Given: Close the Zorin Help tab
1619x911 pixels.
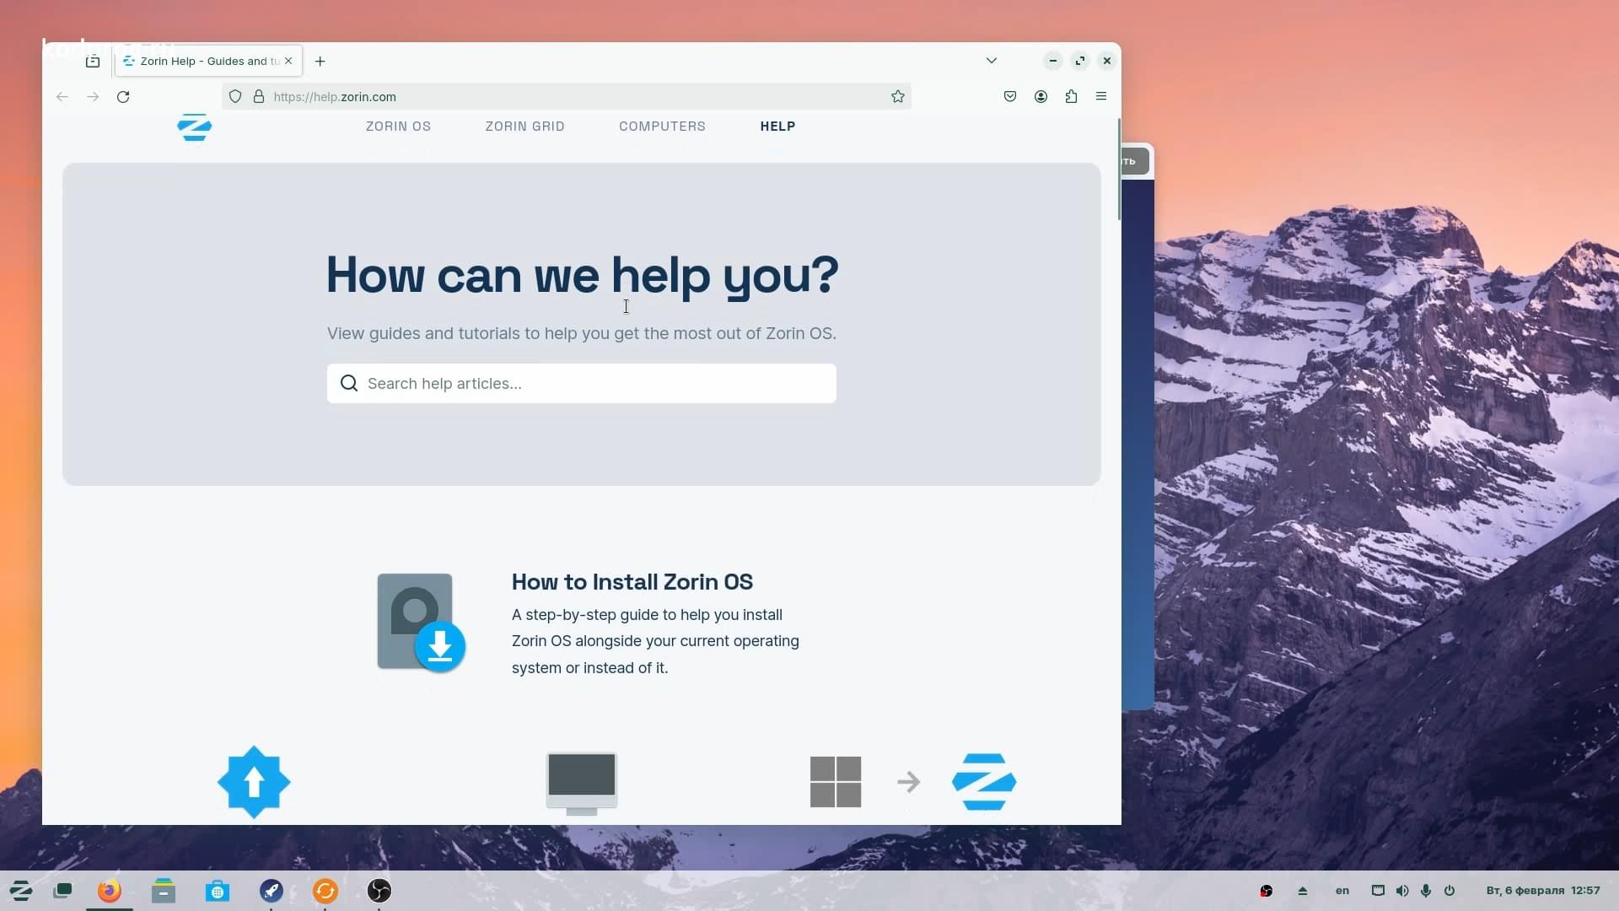Looking at the screenshot, I should (x=288, y=61).
